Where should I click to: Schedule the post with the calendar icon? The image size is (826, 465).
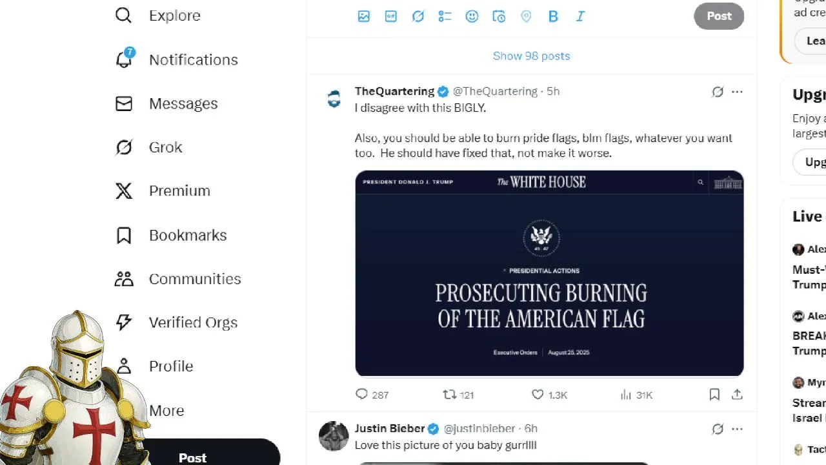click(499, 17)
